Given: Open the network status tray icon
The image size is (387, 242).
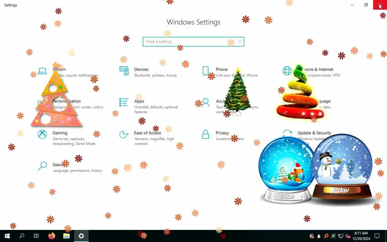Looking at the screenshot, I should click(341, 236).
